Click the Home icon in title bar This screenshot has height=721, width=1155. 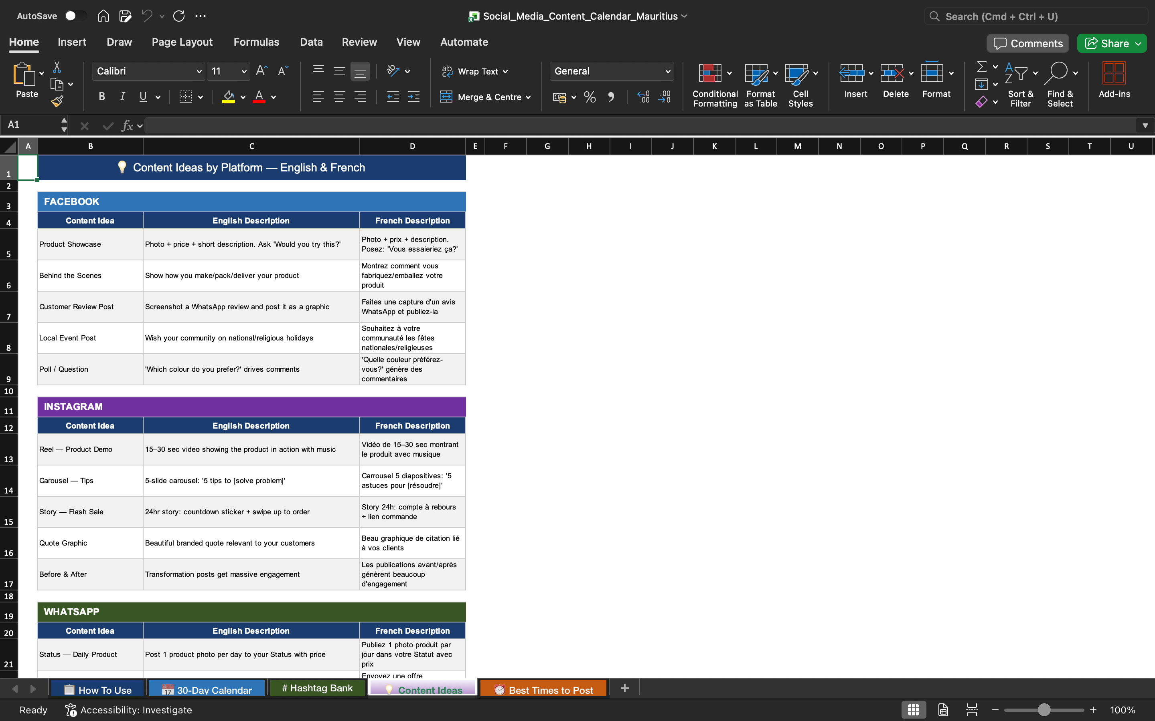[x=103, y=16]
